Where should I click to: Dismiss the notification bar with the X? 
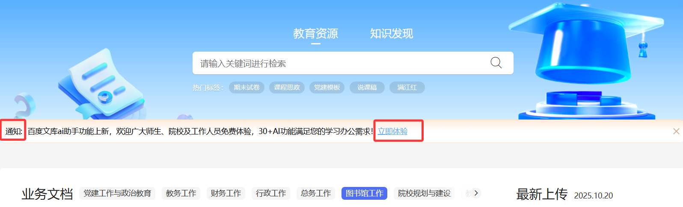tap(676, 131)
